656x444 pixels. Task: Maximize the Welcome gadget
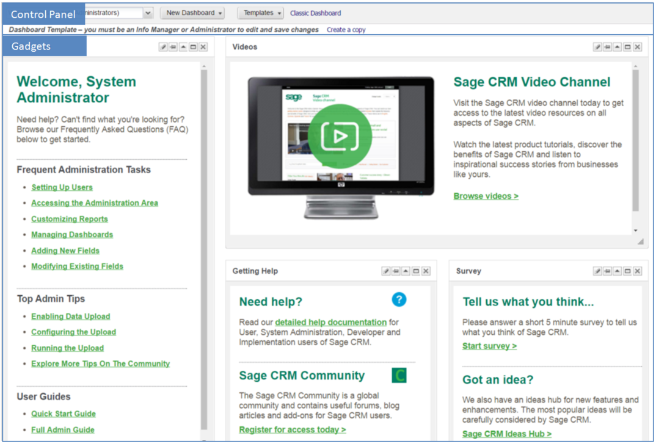pyautogui.click(x=193, y=47)
